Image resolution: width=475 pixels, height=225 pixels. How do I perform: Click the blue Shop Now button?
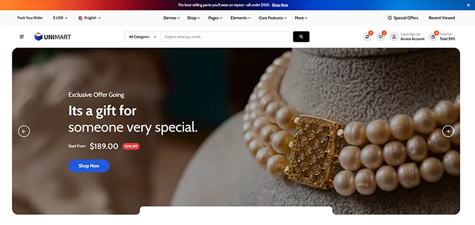tap(89, 166)
